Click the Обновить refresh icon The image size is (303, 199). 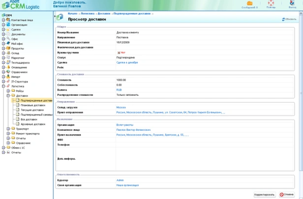[283, 19]
